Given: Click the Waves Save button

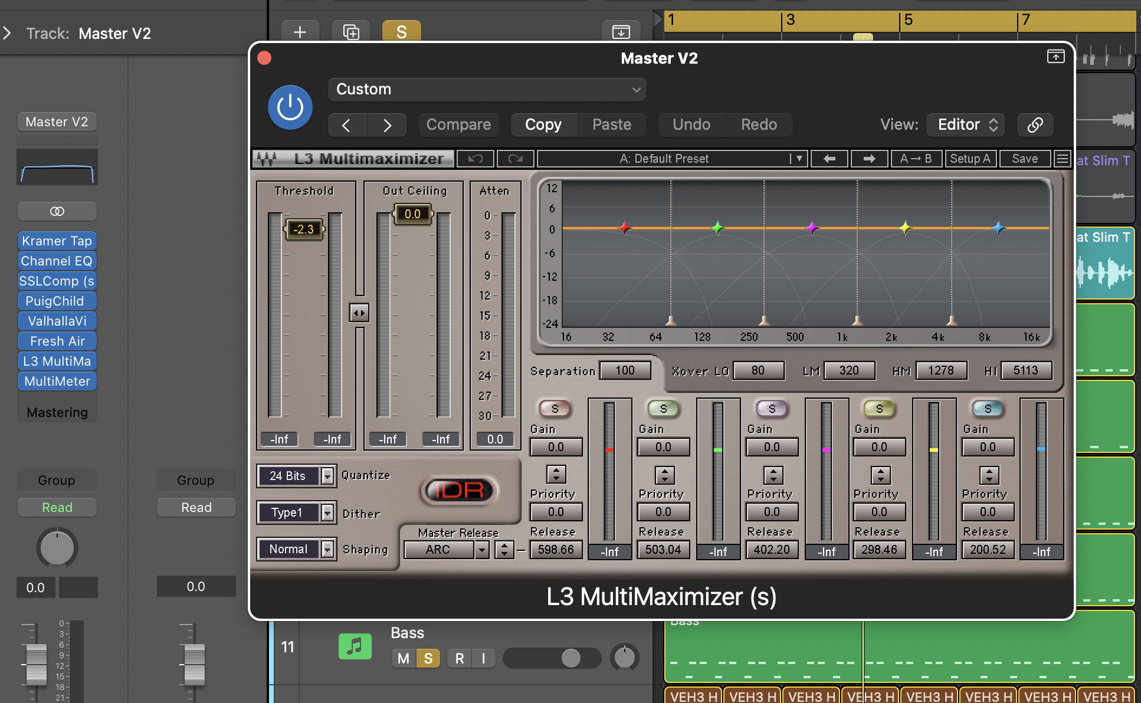Looking at the screenshot, I should [1025, 159].
